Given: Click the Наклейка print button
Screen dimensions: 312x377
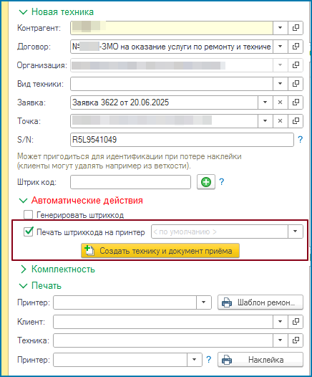Looking at the screenshot, I should (260, 360).
